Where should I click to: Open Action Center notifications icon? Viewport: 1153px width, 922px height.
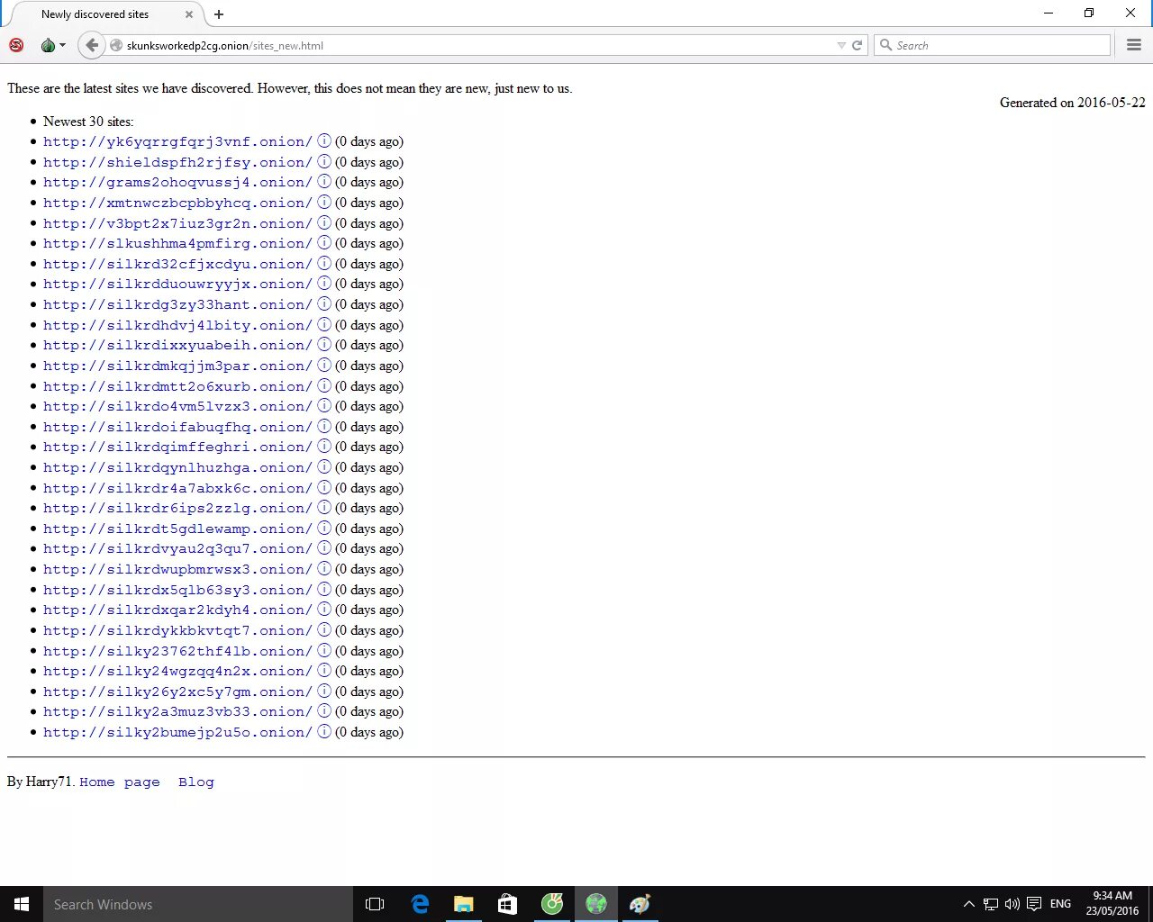[x=1034, y=904]
